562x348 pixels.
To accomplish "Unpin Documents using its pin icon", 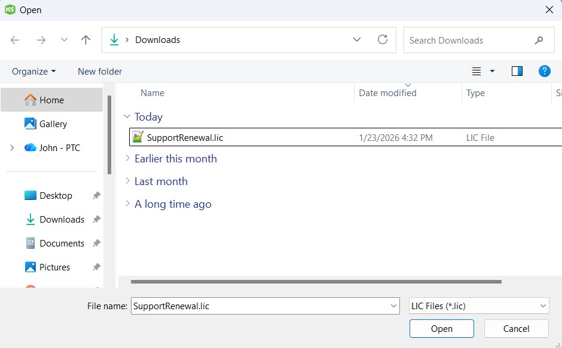I will [x=96, y=244].
